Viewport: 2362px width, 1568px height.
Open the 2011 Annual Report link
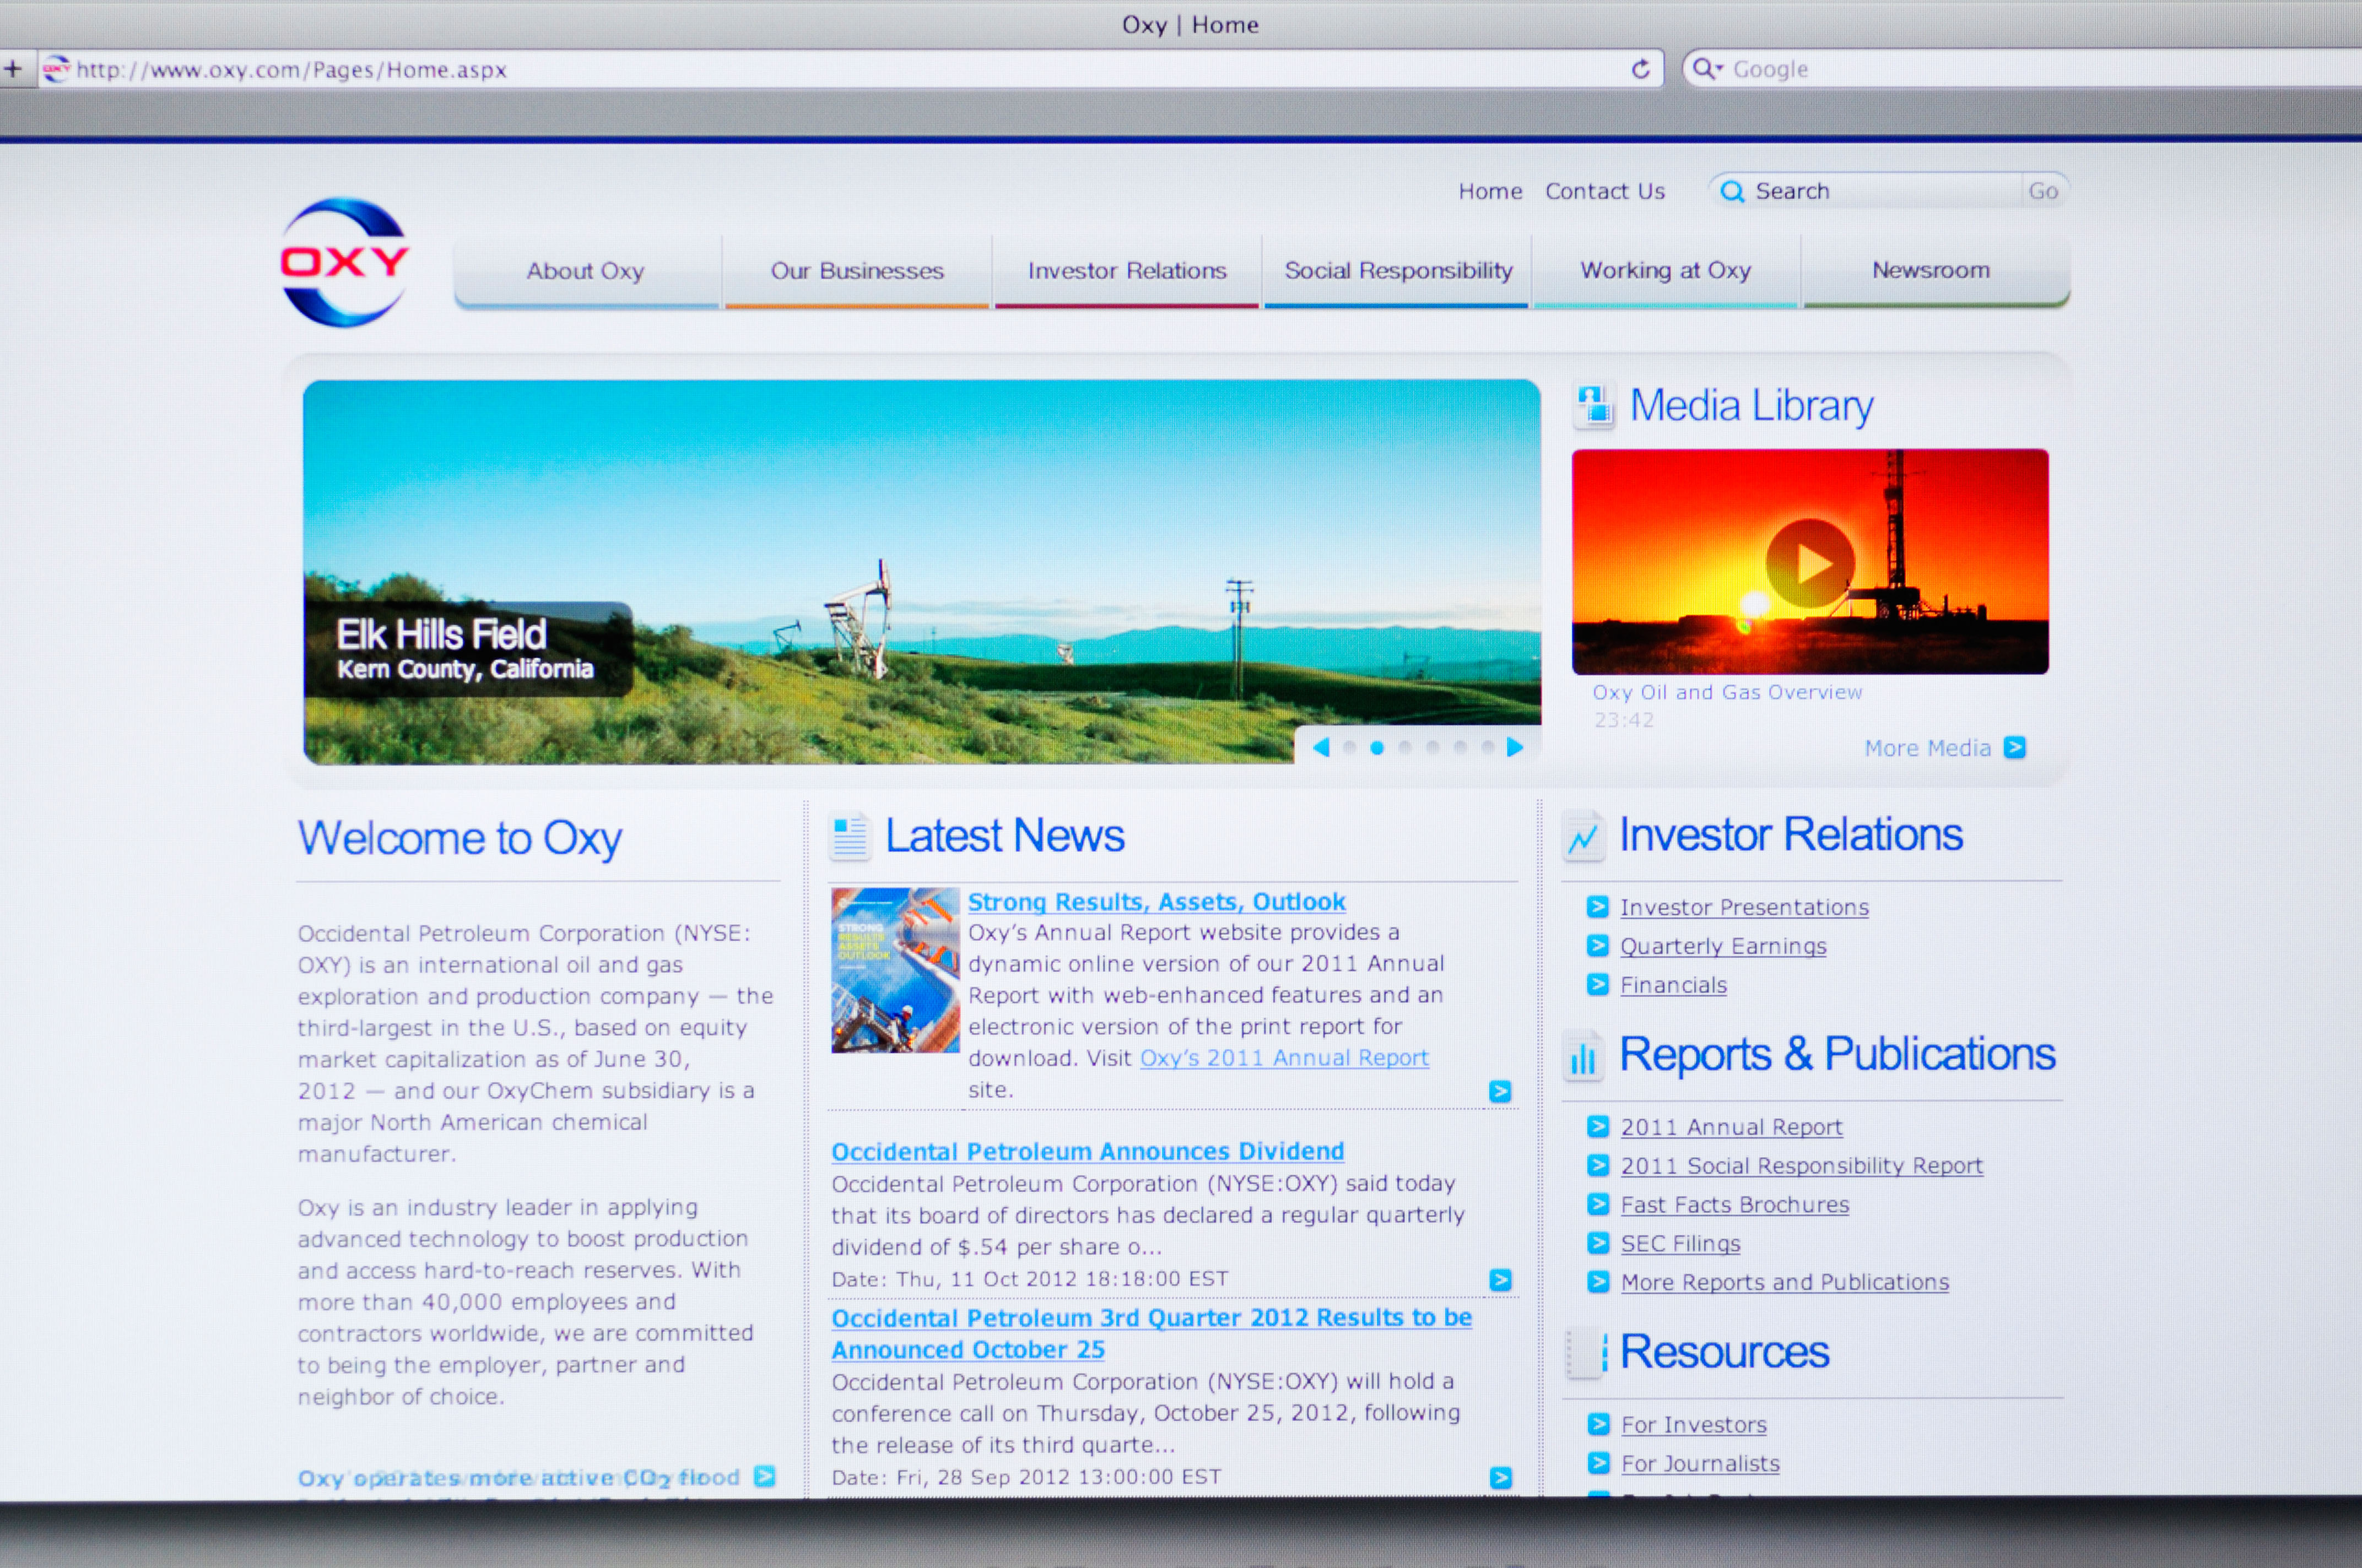(1731, 1127)
